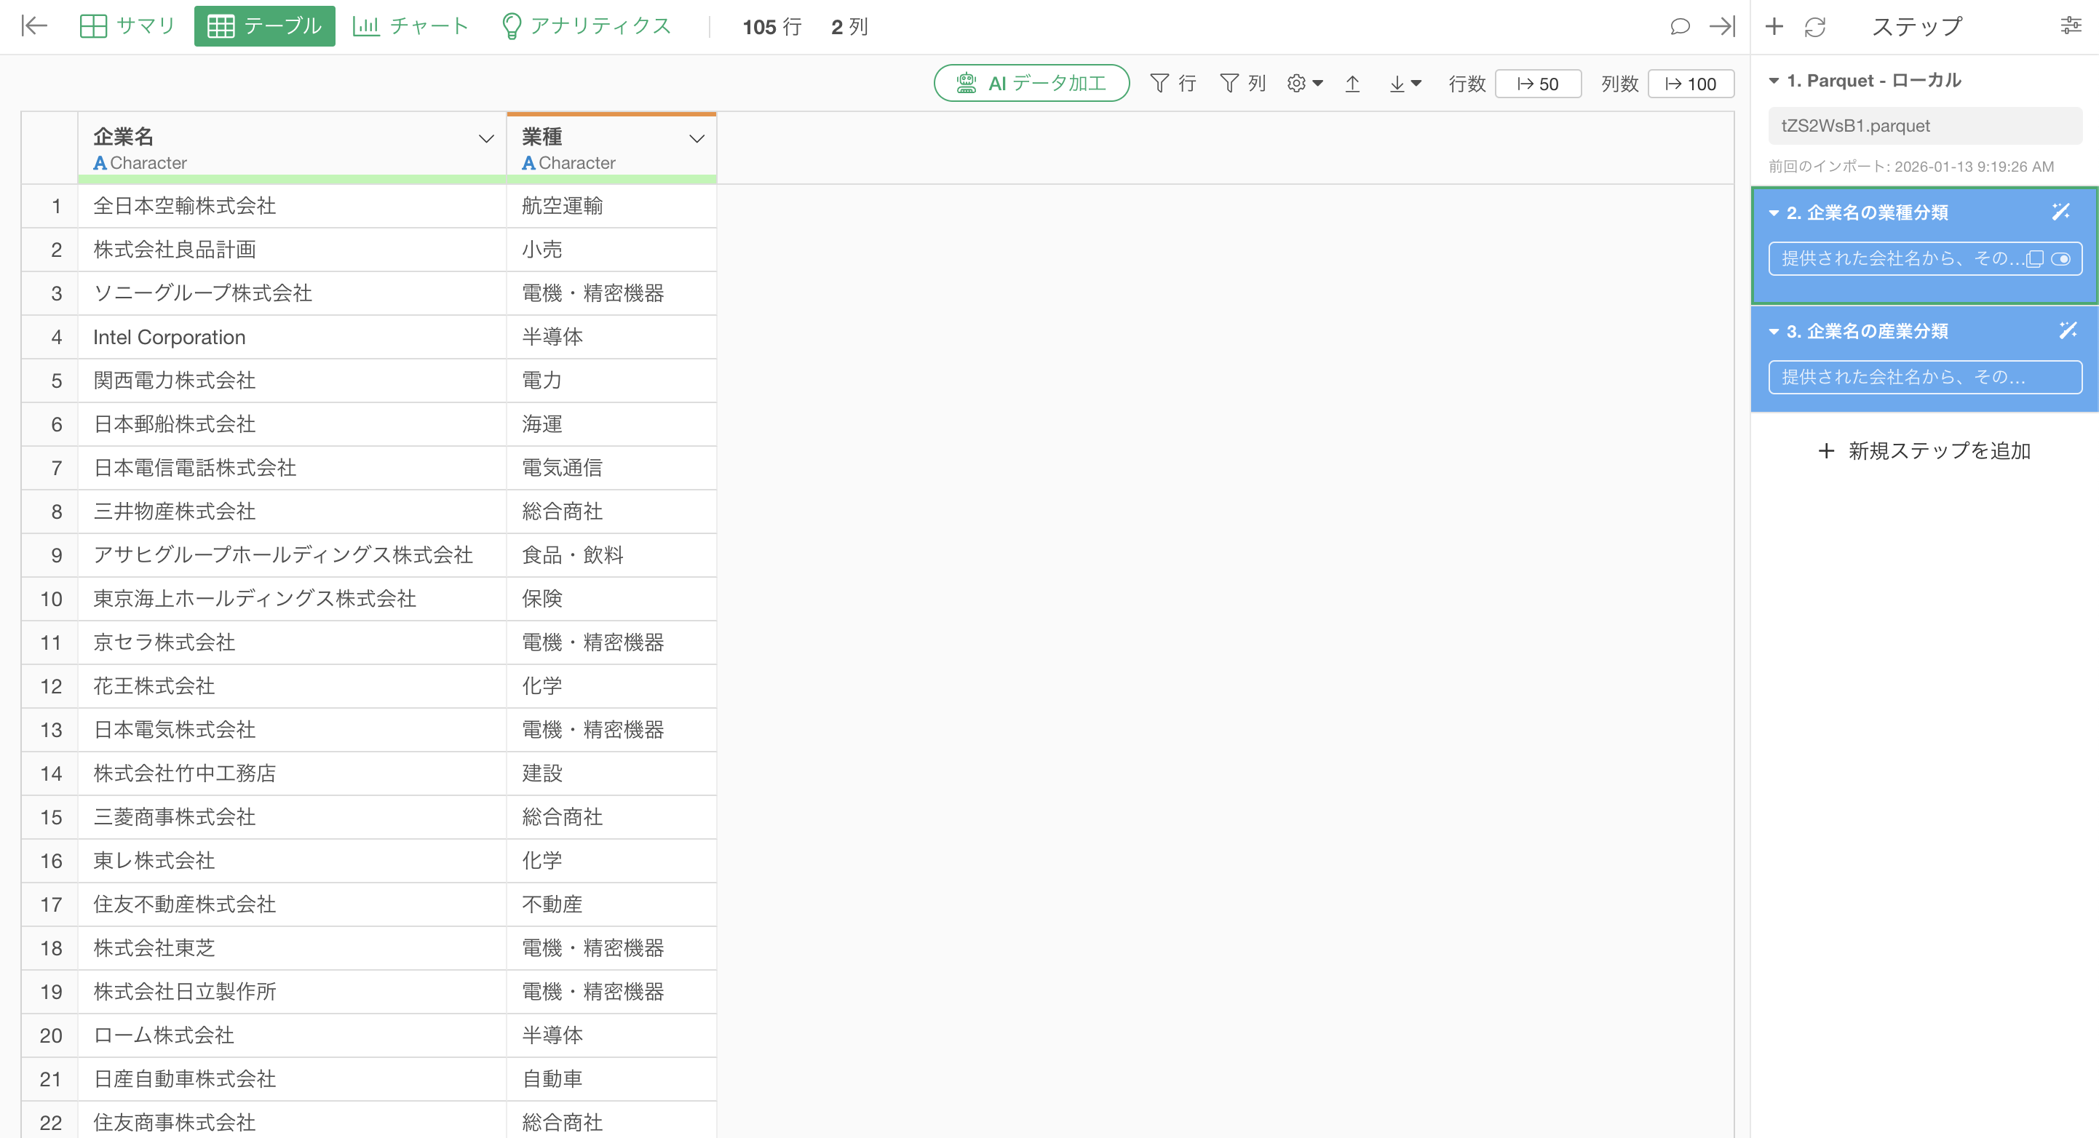Click the magic wand icon on step 3
The width and height of the screenshot is (2099, 1138).
[x=2067, y=330]
